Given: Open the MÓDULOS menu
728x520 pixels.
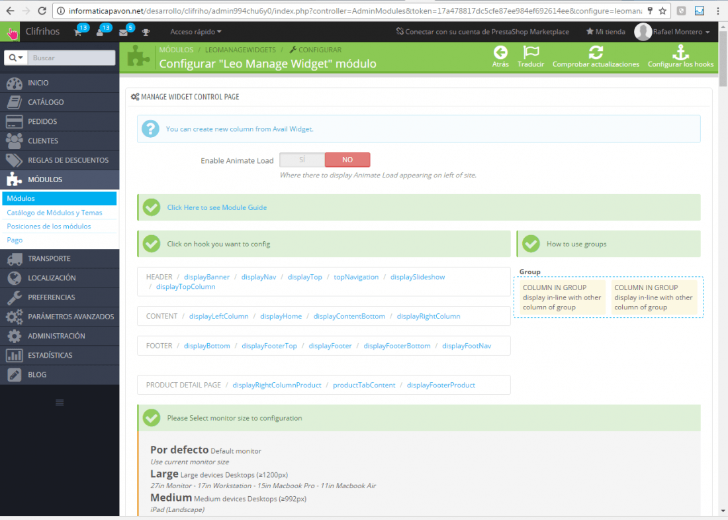Looking at the screenshot, I should (x=60, y=180).
